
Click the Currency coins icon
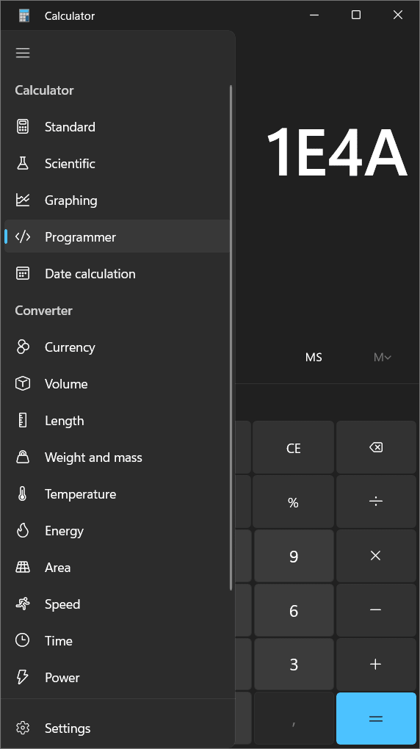(23, 347)
